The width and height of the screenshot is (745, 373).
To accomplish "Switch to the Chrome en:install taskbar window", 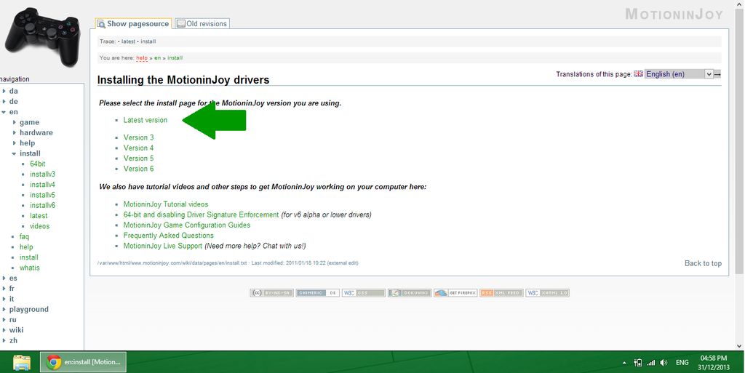I will coord(83,362).
